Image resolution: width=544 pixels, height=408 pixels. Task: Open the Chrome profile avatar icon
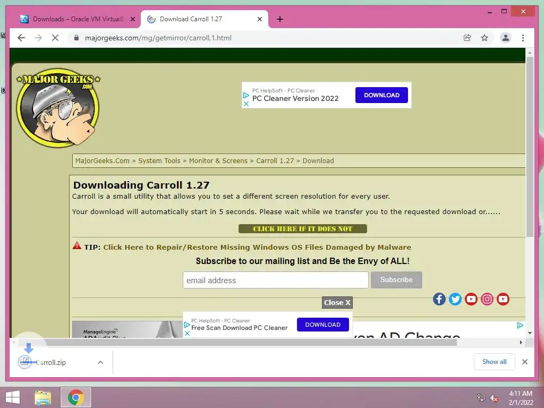click(506, 38)
